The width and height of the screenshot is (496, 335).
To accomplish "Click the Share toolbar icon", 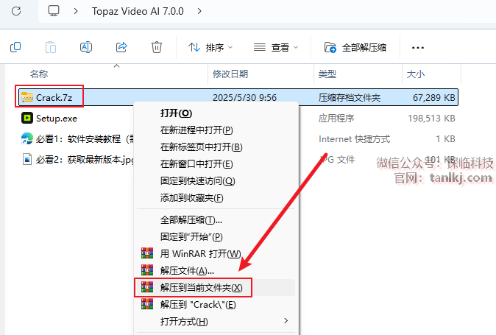I will click(x=121, y=47).
